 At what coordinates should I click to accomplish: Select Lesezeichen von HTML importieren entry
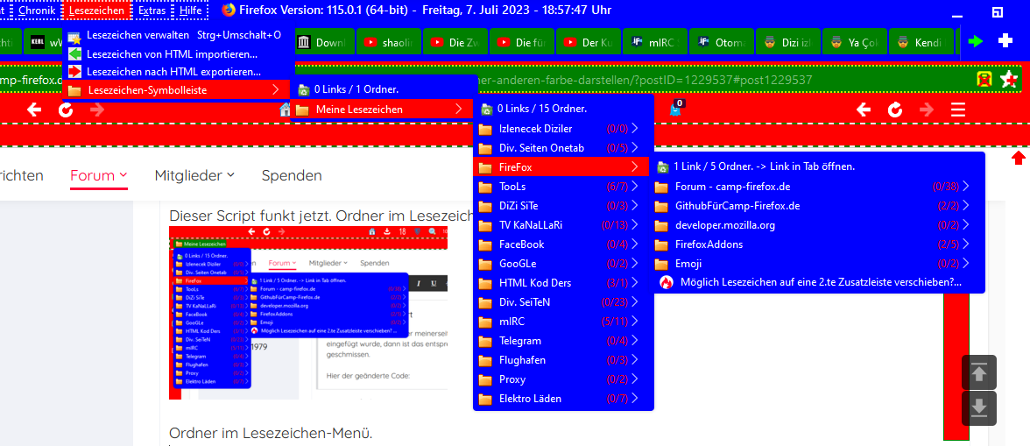pos(177,53)
